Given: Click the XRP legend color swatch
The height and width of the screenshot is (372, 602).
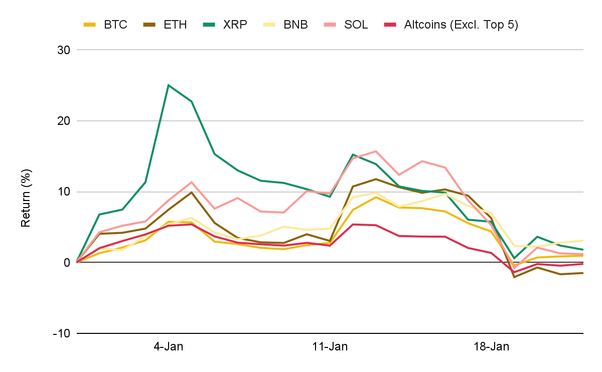Looking at the screenshot, I should [x=209, y=24].
